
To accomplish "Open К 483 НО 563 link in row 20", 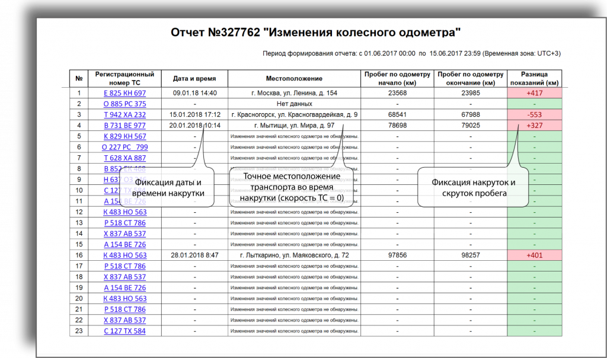I will click(x=124, y=299).
